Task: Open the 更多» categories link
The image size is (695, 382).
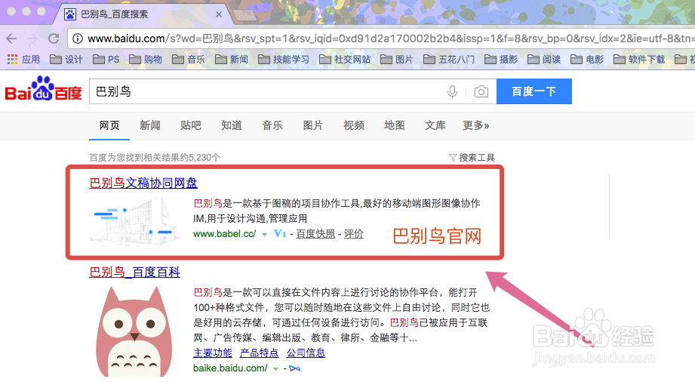Action: (476, 125)
